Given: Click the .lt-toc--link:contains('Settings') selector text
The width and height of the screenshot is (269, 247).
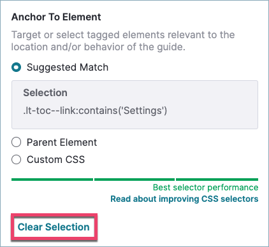Looking at the screenshot, I should 95,111.
